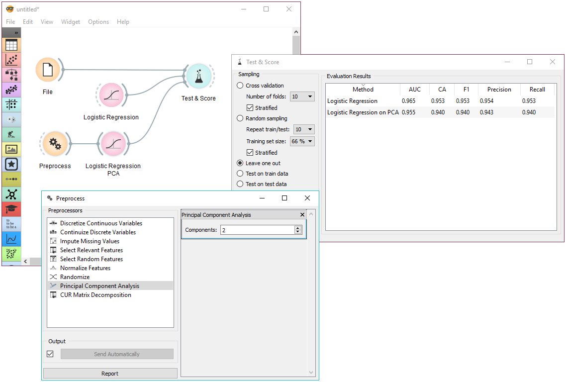Screen dimensions: 566x382
Task: Open the star category icon in sidebar
Action: (11, 164)
